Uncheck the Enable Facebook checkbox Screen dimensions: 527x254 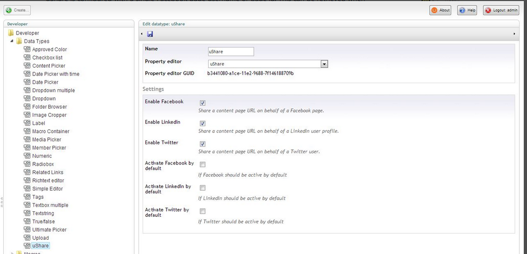click(203, 103)
